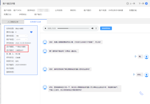Click the call time 2026-10-09 09:00:01
Viewport: 150px width, 104px height.
coord(23,43)
